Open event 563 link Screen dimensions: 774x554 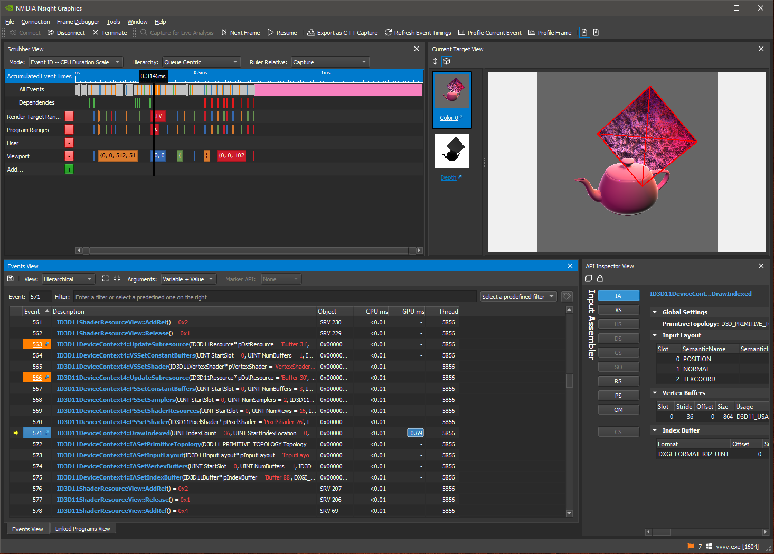pyautogui.click(x=37, y=344)
